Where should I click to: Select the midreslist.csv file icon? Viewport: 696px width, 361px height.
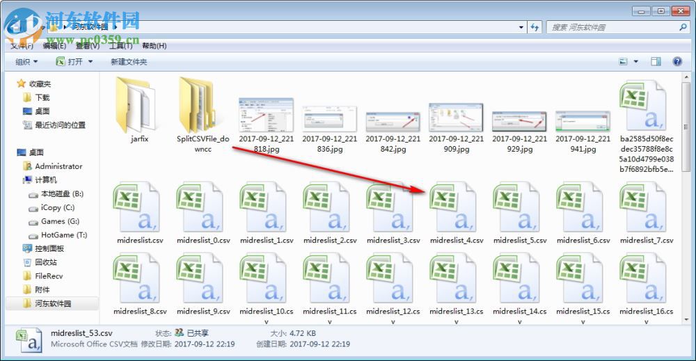(136, 207)
